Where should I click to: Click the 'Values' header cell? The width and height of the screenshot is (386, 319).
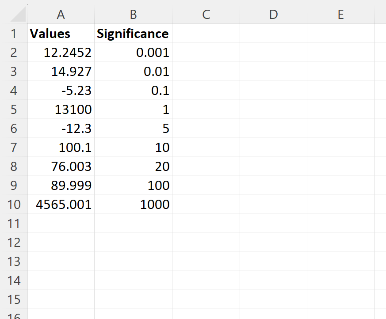tap(61, 33)
